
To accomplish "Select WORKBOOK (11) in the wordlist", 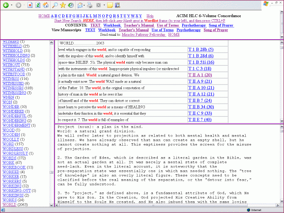I will pos(14,167).
